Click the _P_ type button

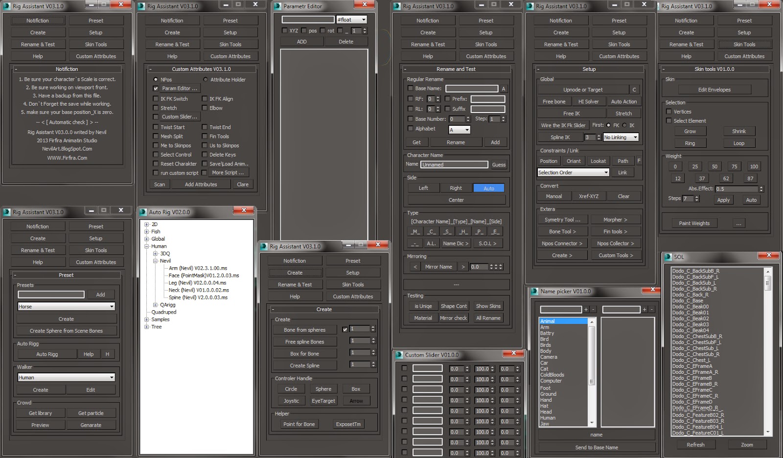(480, 231)
